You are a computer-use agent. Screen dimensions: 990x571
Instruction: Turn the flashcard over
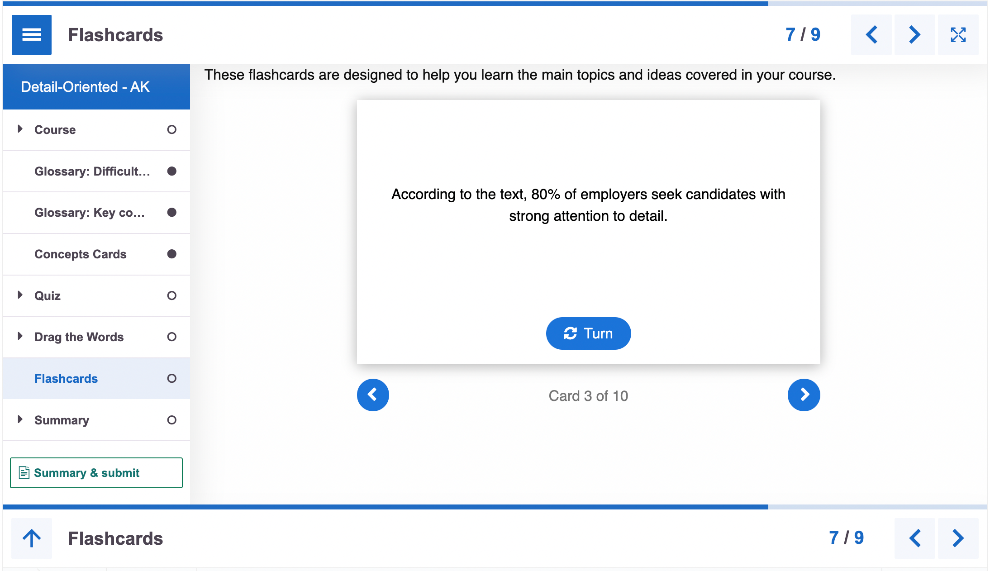click(588, 333)
